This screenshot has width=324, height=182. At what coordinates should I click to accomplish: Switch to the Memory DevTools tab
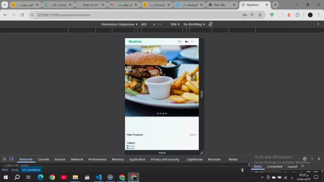(x=118, y=159)
